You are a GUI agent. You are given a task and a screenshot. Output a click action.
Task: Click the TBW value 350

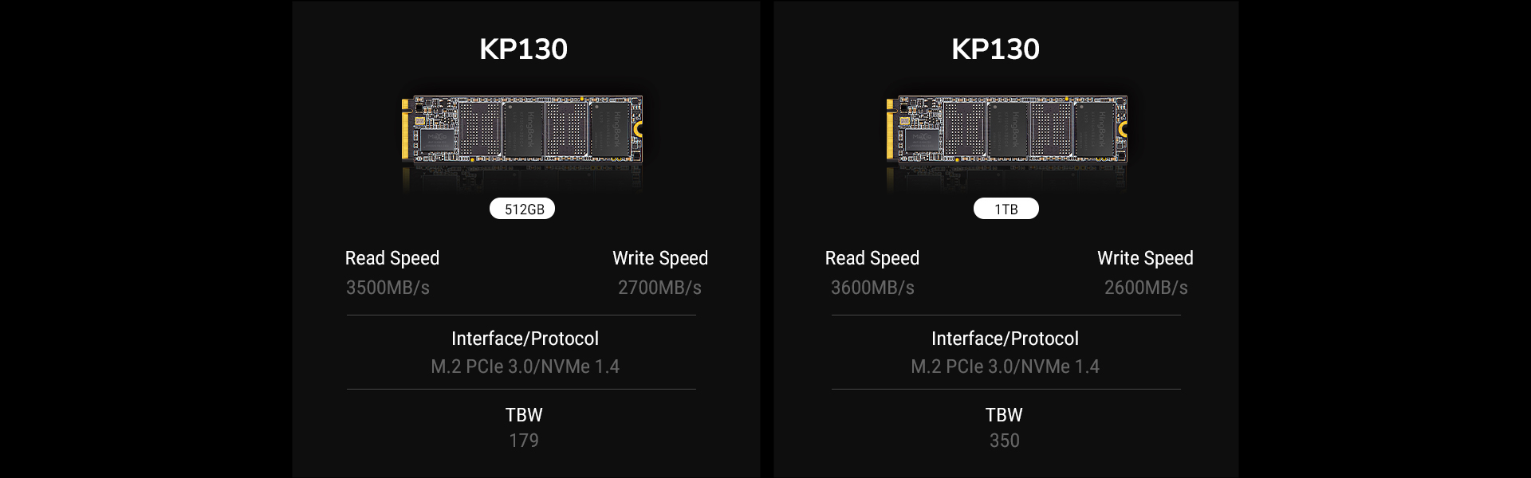[1004, 441]
